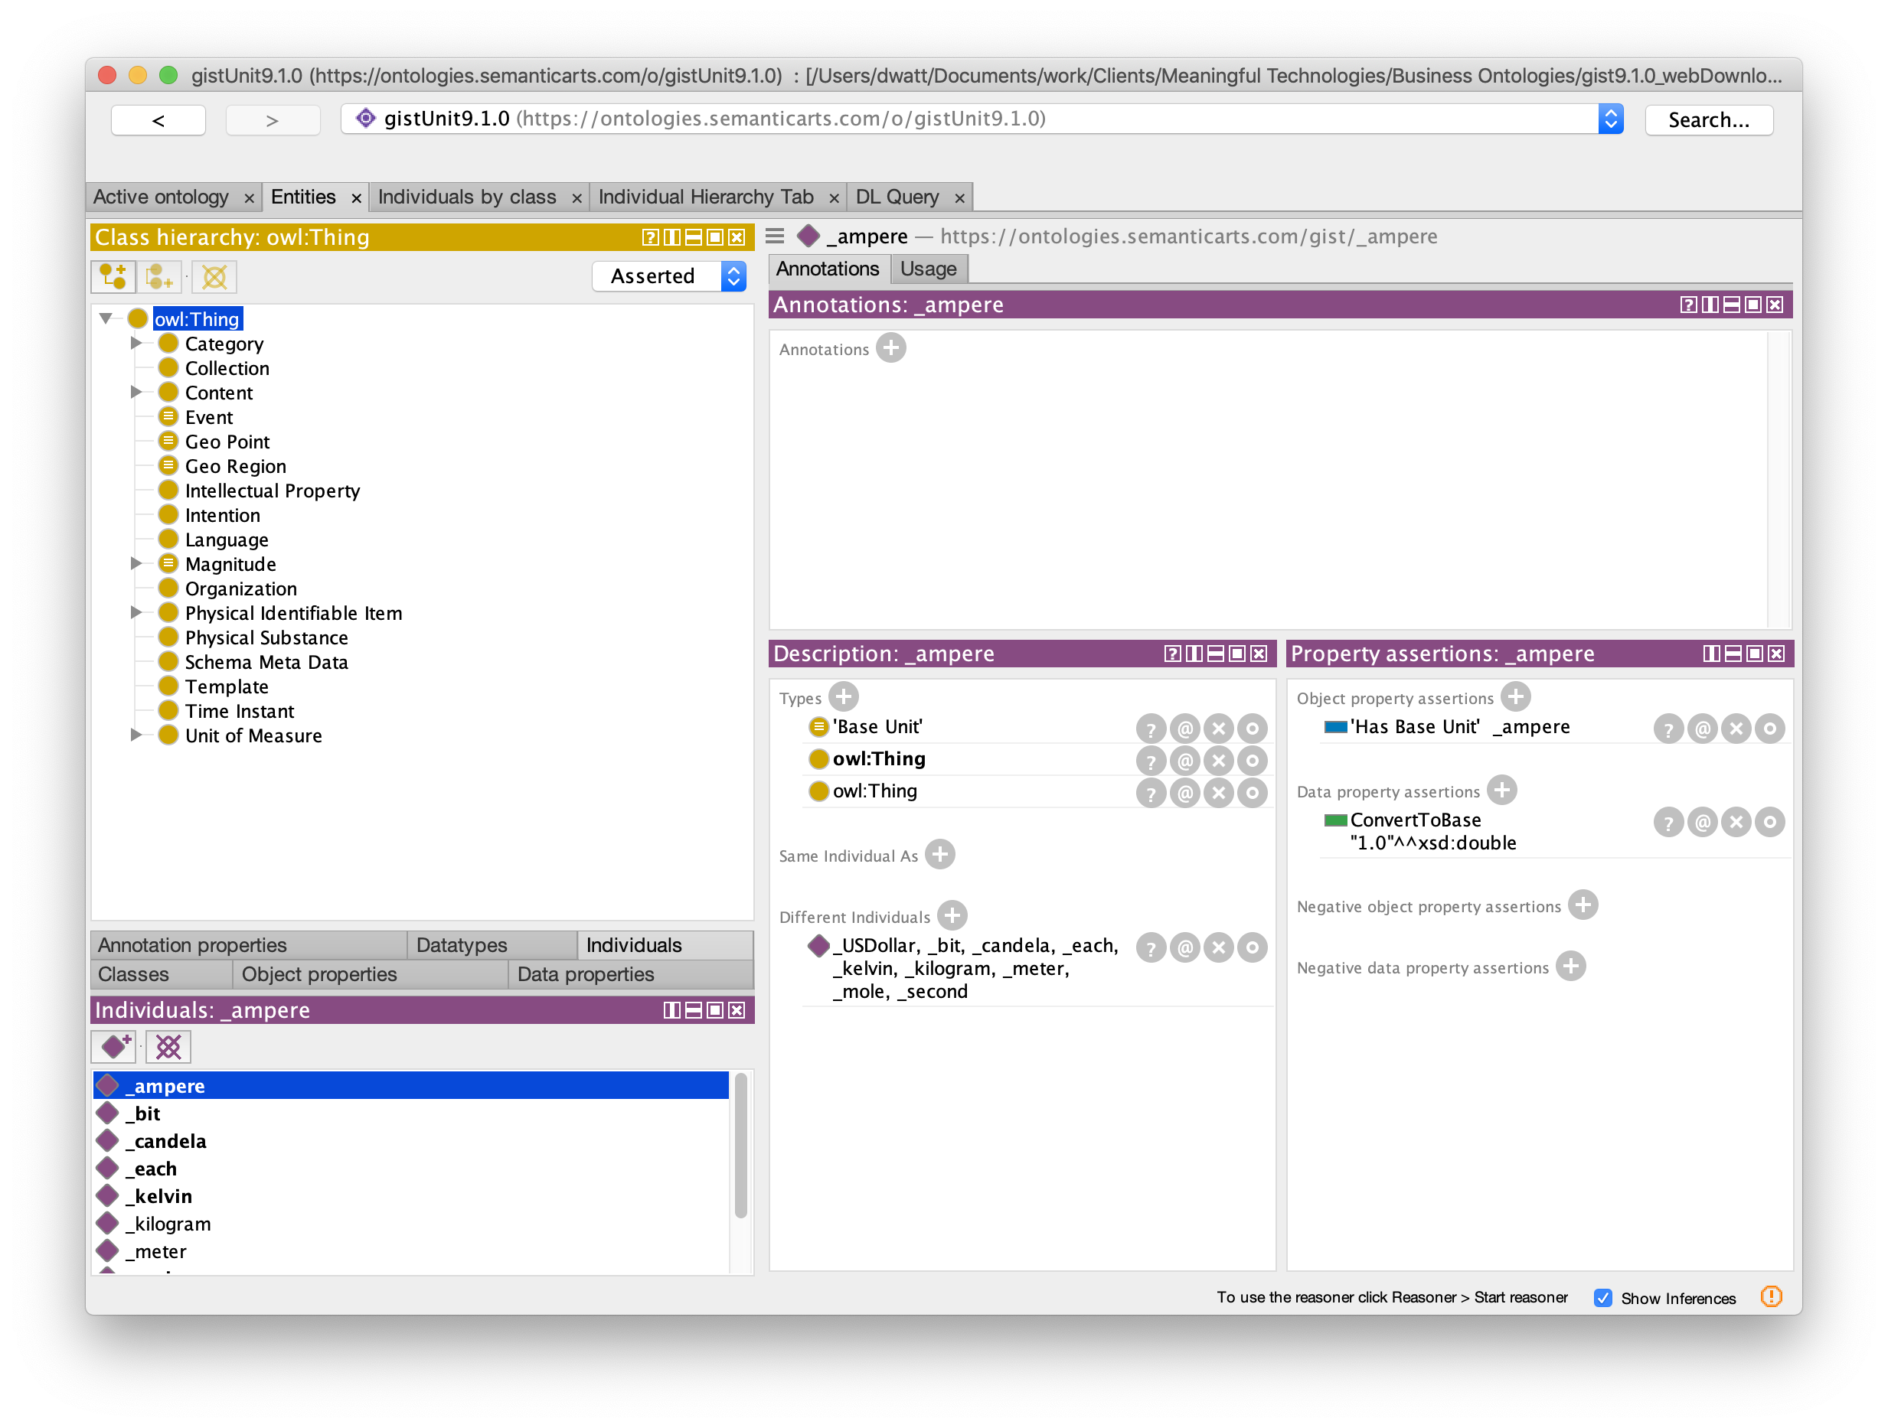Click the add subclass icon
The height and width of the screenshot is (1428, 1888).
click(113, 276)
